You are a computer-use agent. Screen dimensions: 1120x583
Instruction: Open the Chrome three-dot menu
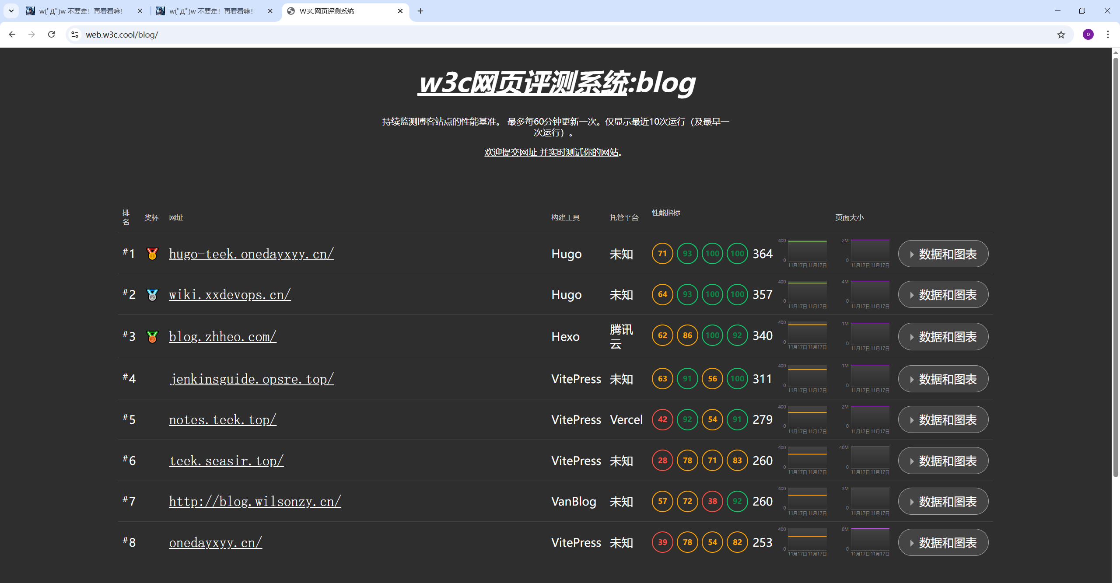pyautogui.click(x=1108, y=35)
